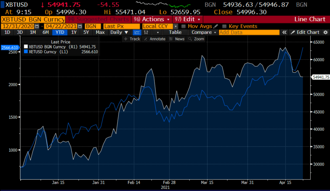Click the Edit Chart button
330x191 pixels.
(x=305, y=32)
